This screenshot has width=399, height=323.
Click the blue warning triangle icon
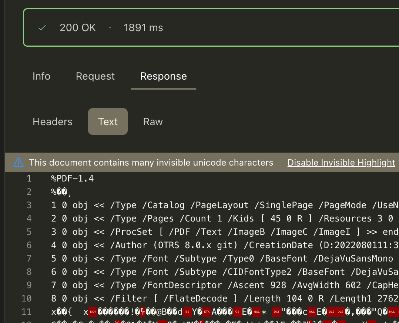(x=18, y=162)
